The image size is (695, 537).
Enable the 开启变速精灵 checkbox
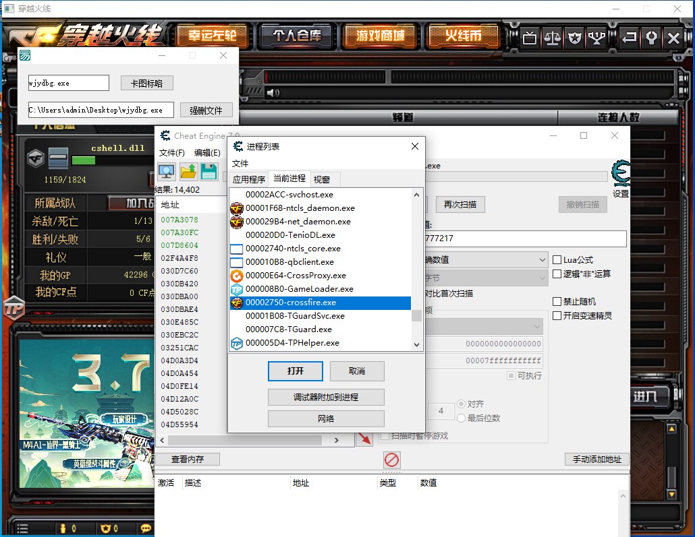click(x=557, y=315)
